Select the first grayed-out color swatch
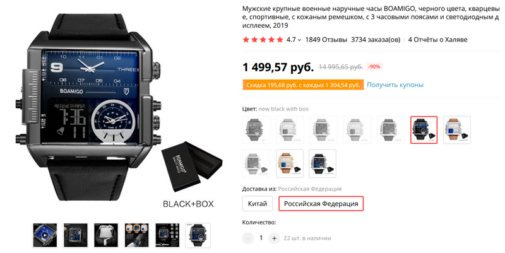 click(x=256, y=130)
